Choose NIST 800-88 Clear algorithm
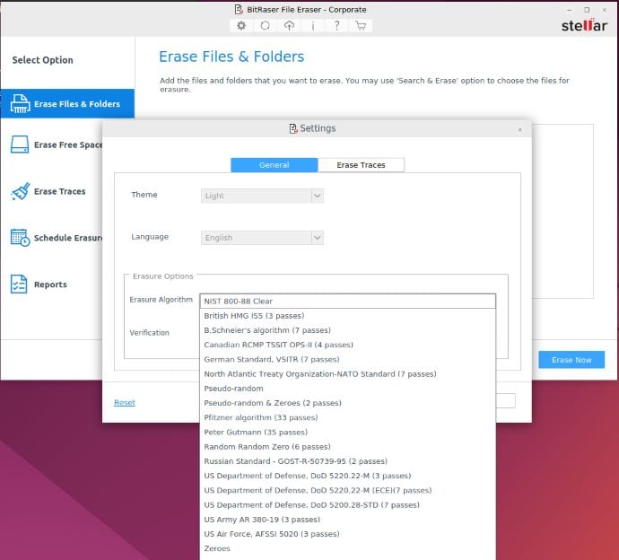The height and width of the screenshot is (560, 619). [347, 301]
